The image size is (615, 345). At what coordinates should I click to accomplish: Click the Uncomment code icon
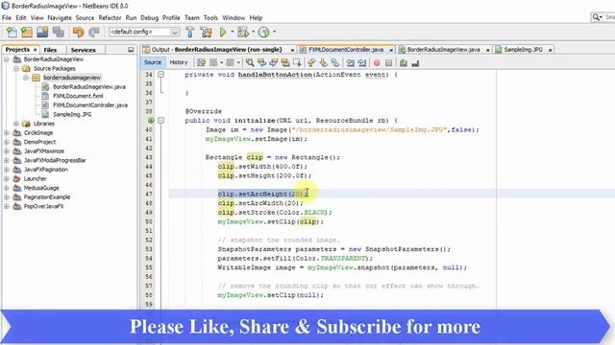[x=415, y=62]
